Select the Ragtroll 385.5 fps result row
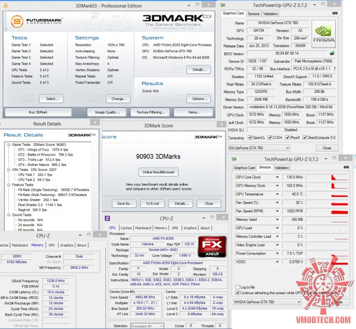This screenshot has width=356, height=329. [33, 209]
